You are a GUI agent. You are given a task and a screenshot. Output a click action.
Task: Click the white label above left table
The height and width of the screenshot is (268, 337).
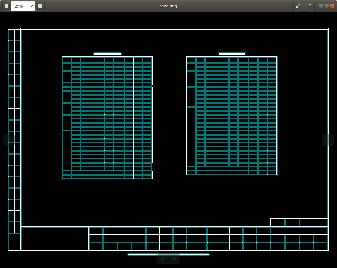click(x=107, y=54)
